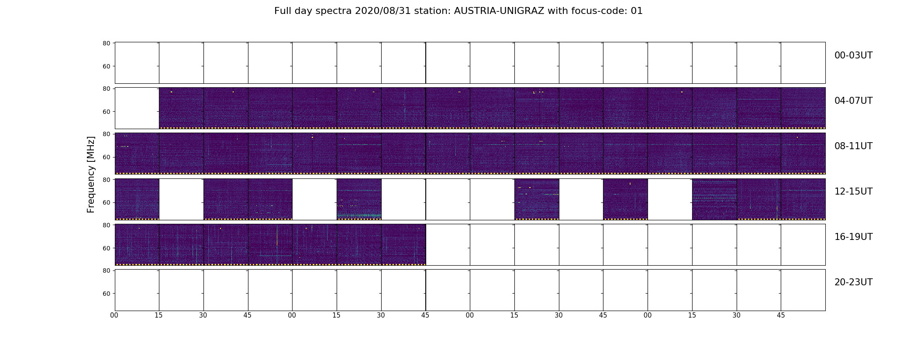Click the '00-03UT' row label
Screen dimensions: 917x349
pyautogui.click(x=853, y=55)
